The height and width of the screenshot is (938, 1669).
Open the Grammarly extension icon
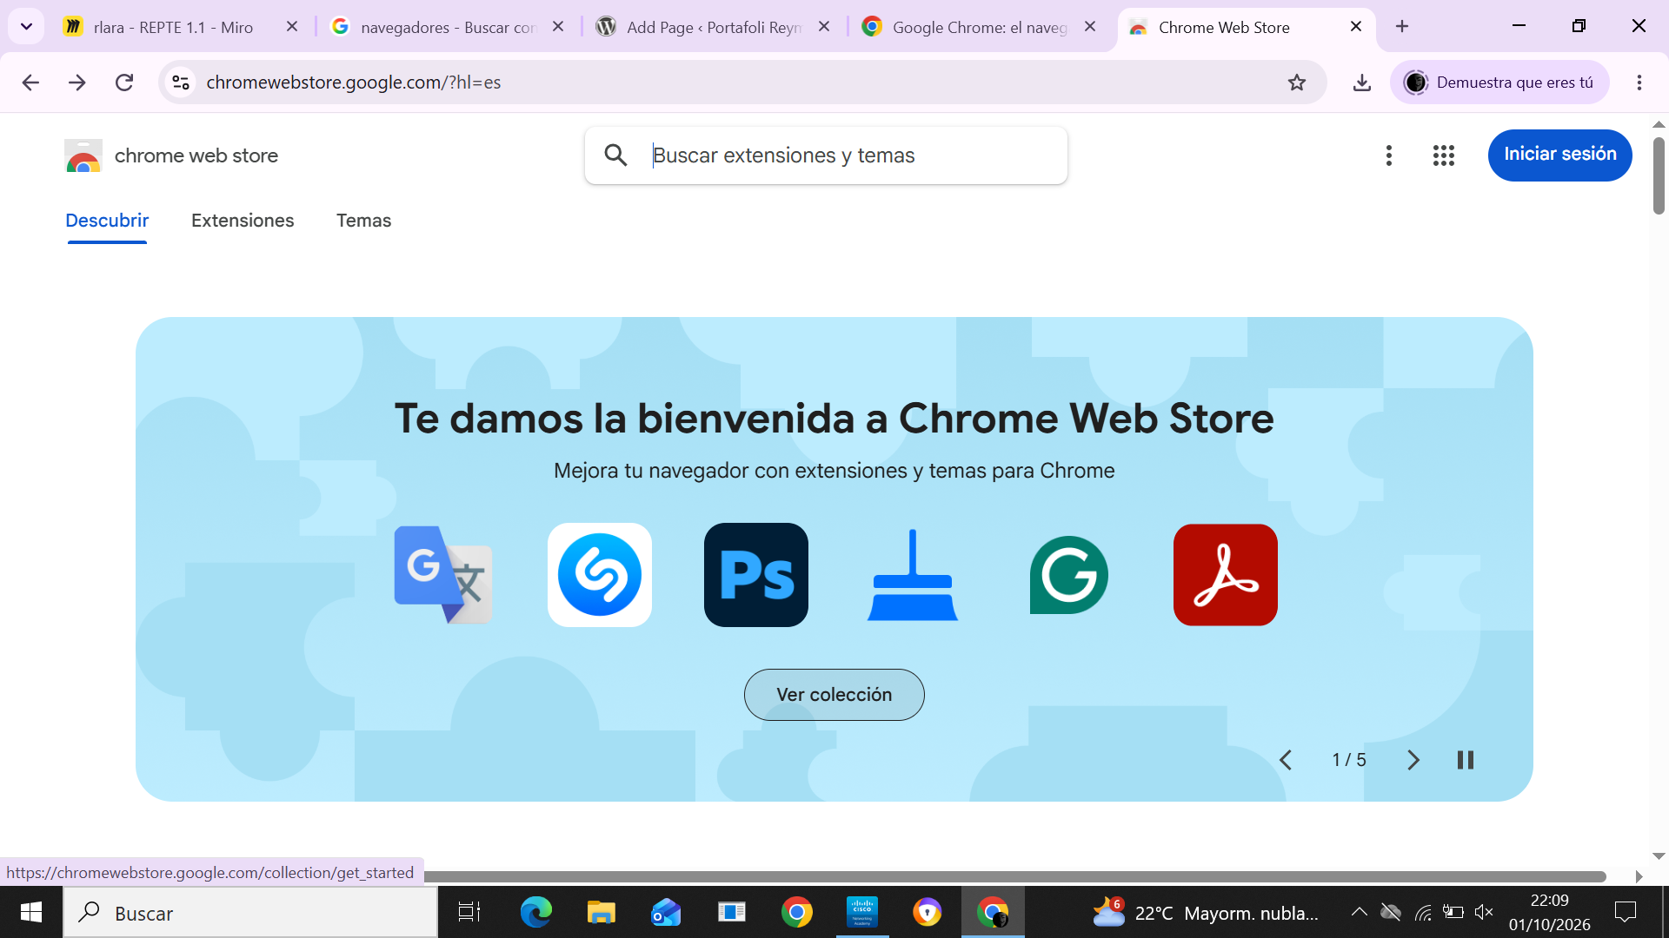click(1069, 575)
